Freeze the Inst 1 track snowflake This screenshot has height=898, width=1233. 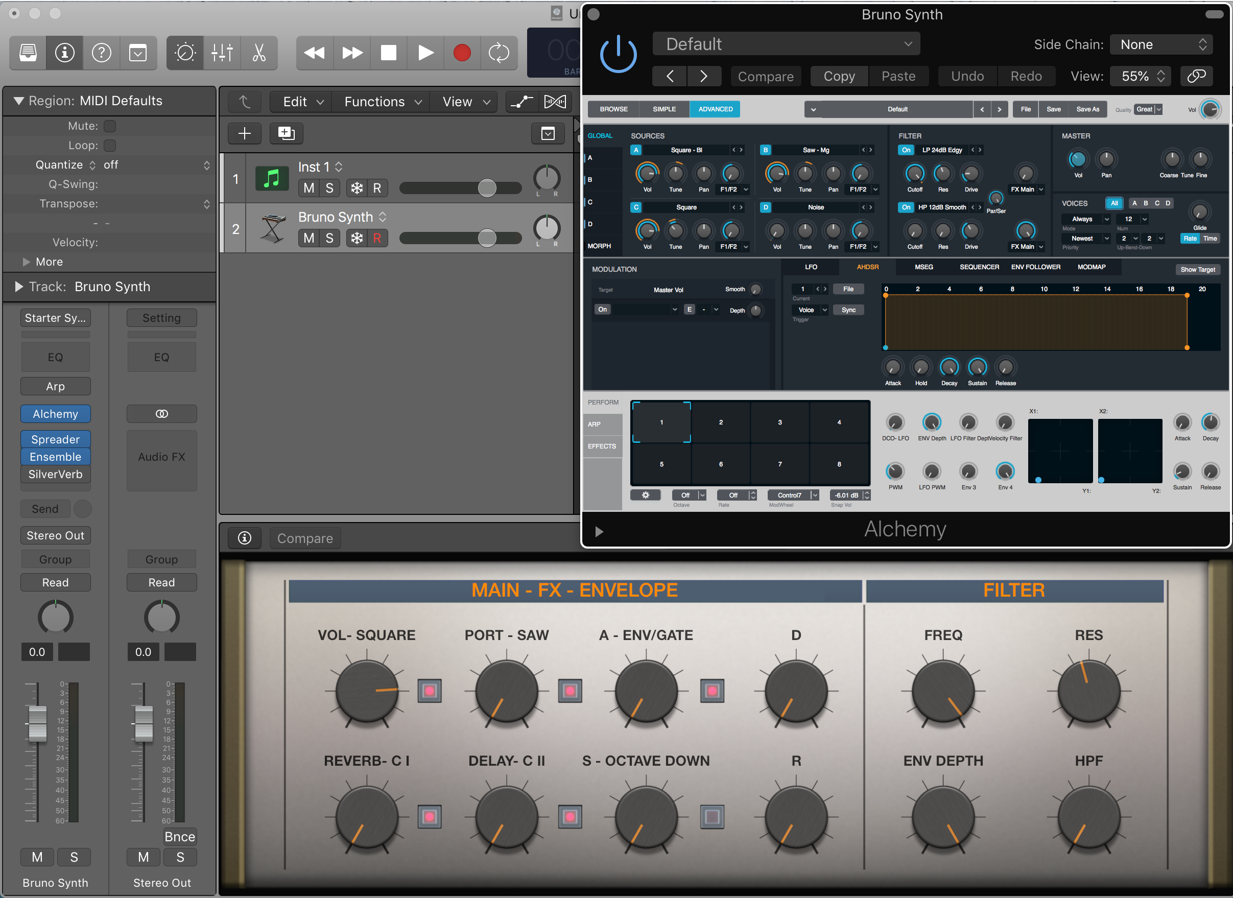pos(357,188)
